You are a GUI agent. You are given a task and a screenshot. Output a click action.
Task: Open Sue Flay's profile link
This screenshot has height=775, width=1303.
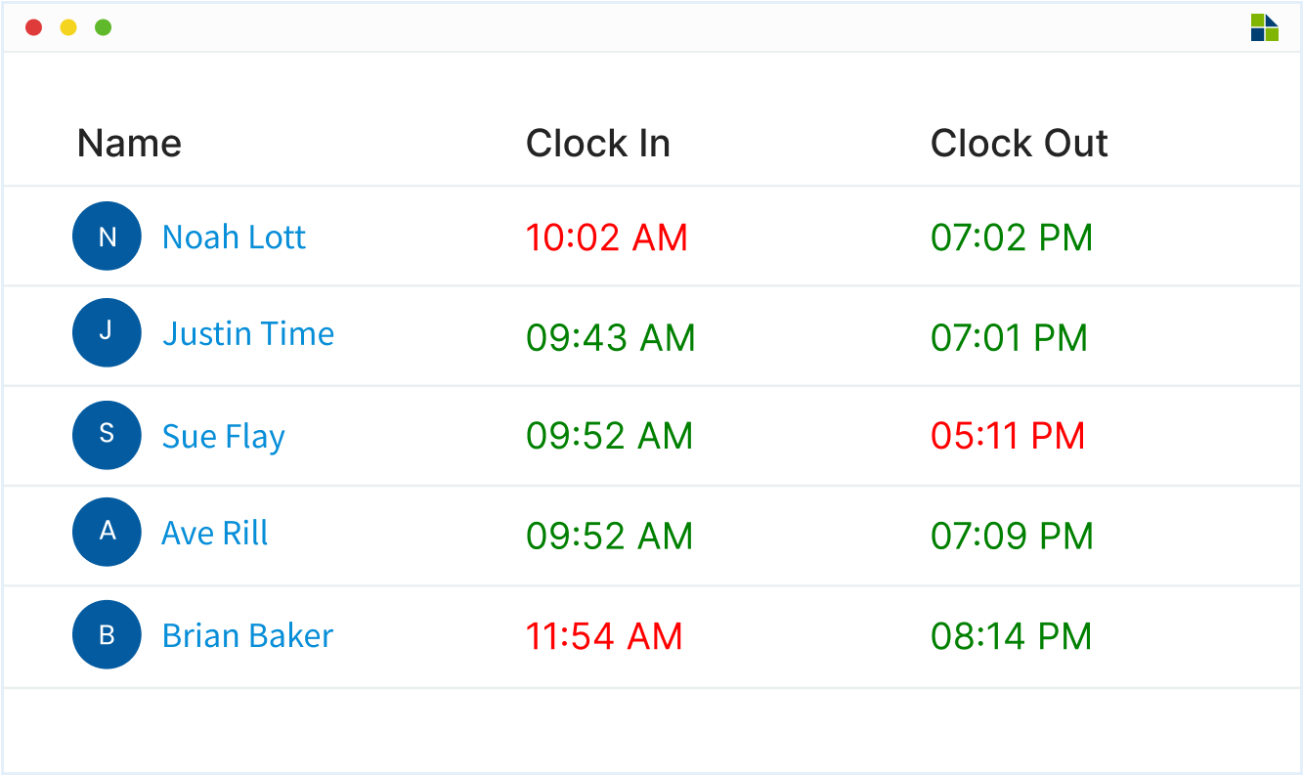pyautogui.click(x=224, y=437)
